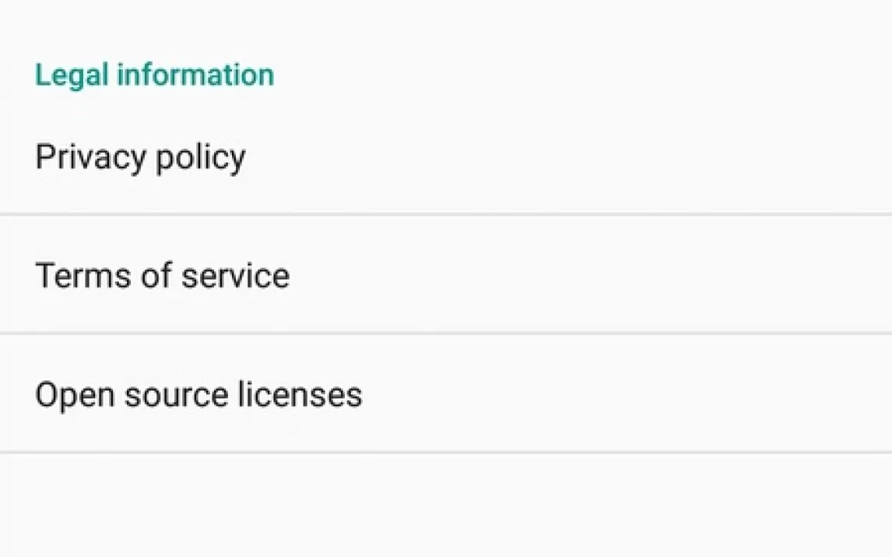View the app's Terms of service
892x557 pixels.
click(163, 275)
